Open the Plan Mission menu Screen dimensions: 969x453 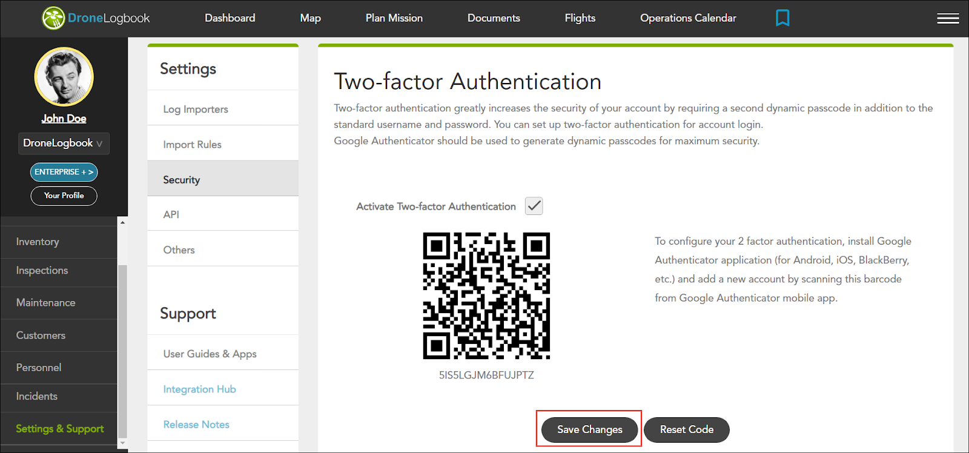point(394,18)
